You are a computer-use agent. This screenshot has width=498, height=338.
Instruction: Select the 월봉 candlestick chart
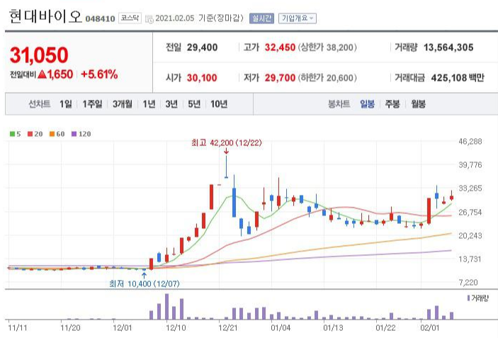coord(418,104)
